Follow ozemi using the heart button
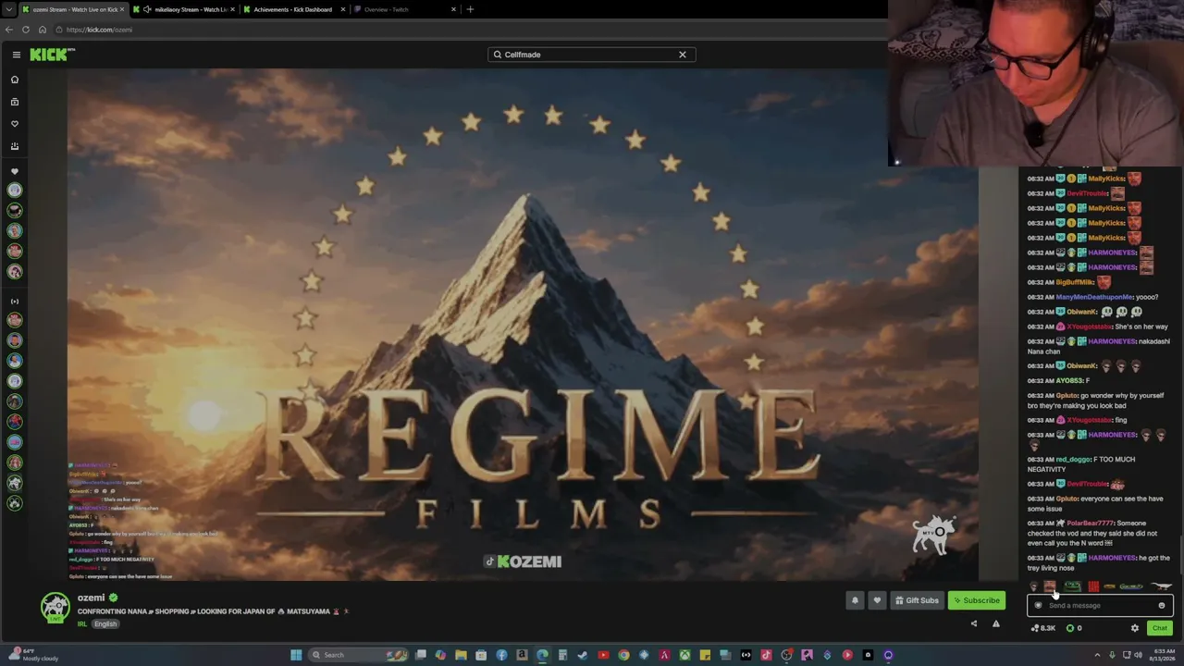The height and width of the screenshot is (666, 1184). coord(877,600)
